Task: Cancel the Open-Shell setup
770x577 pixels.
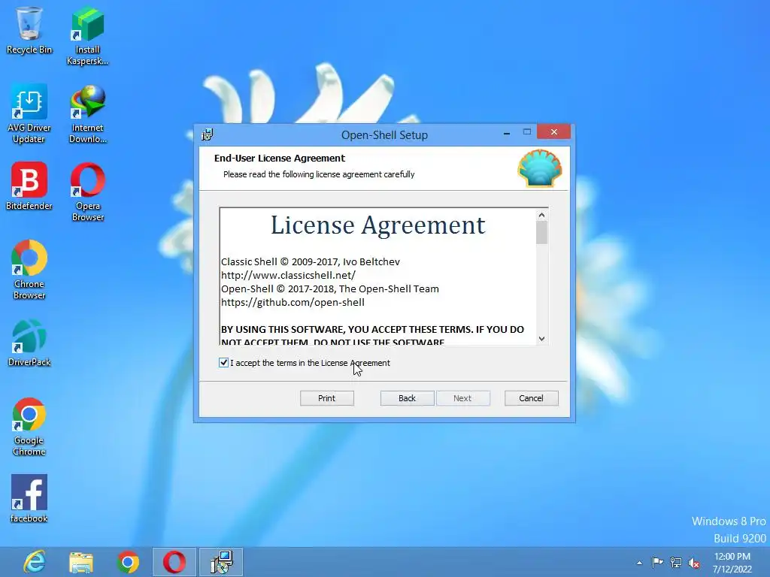Action: (x=532, y=398)
